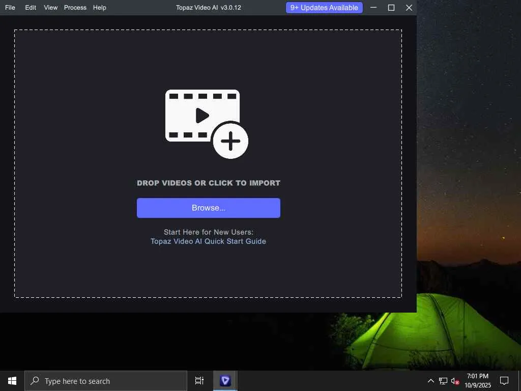Minimize the Topaz Video AI window
The height and width of the screenshot is (391, 521).
coord(373,7)
